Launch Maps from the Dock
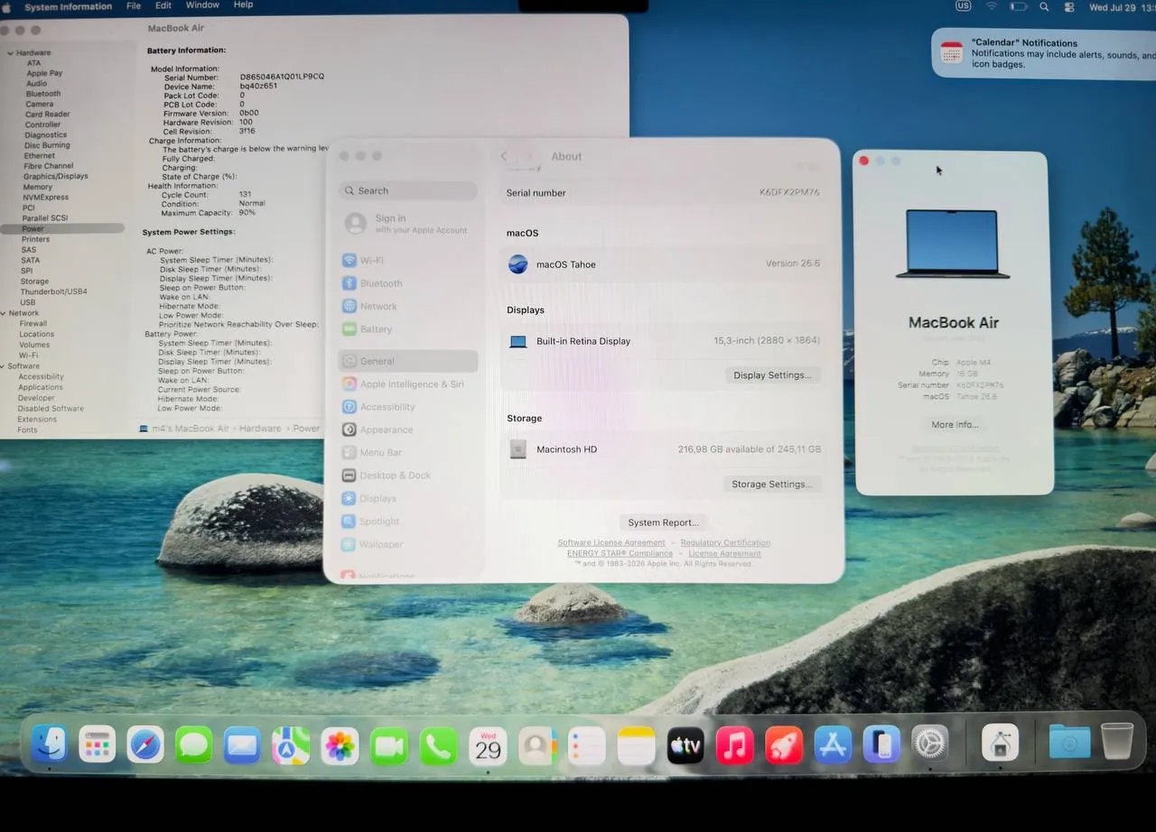This screenshot has width=1156, height=832. 291,745
